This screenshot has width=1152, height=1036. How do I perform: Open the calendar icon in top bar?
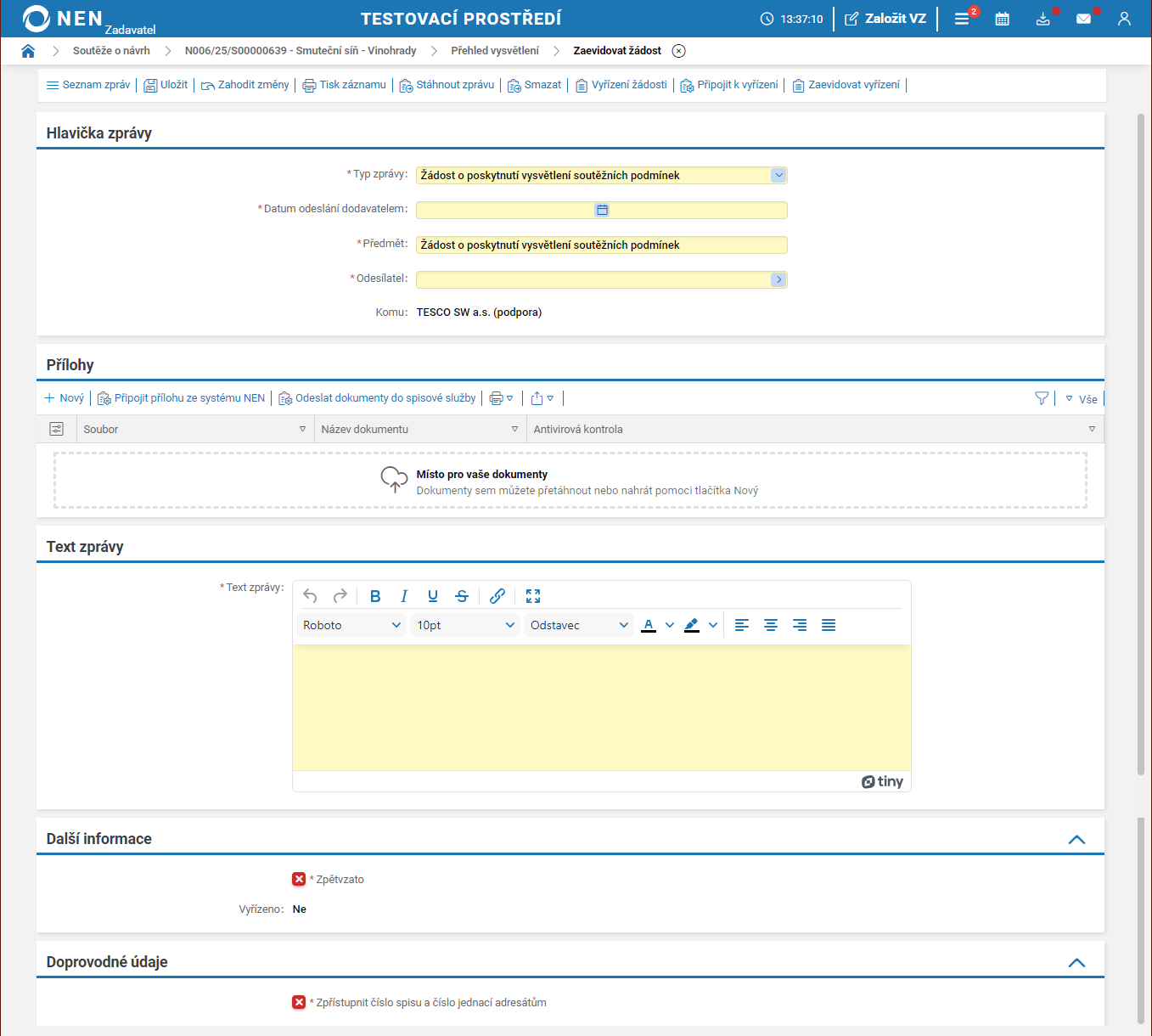(x=1002, y=19)
